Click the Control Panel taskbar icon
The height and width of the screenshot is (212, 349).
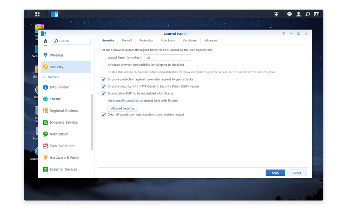pyautogui.click(x=54, y=14)
